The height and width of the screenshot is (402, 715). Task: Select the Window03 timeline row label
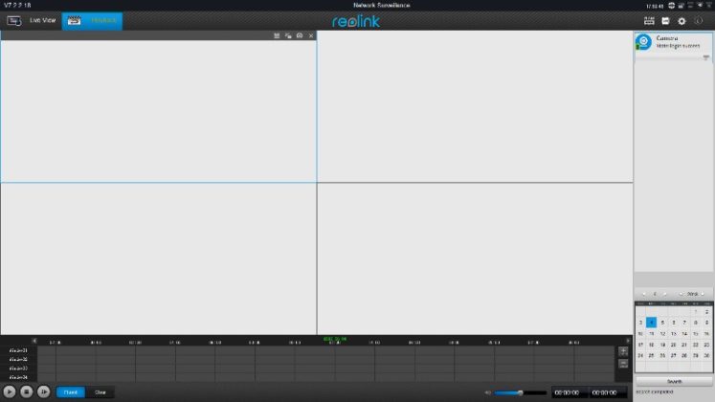coord(18,368)
